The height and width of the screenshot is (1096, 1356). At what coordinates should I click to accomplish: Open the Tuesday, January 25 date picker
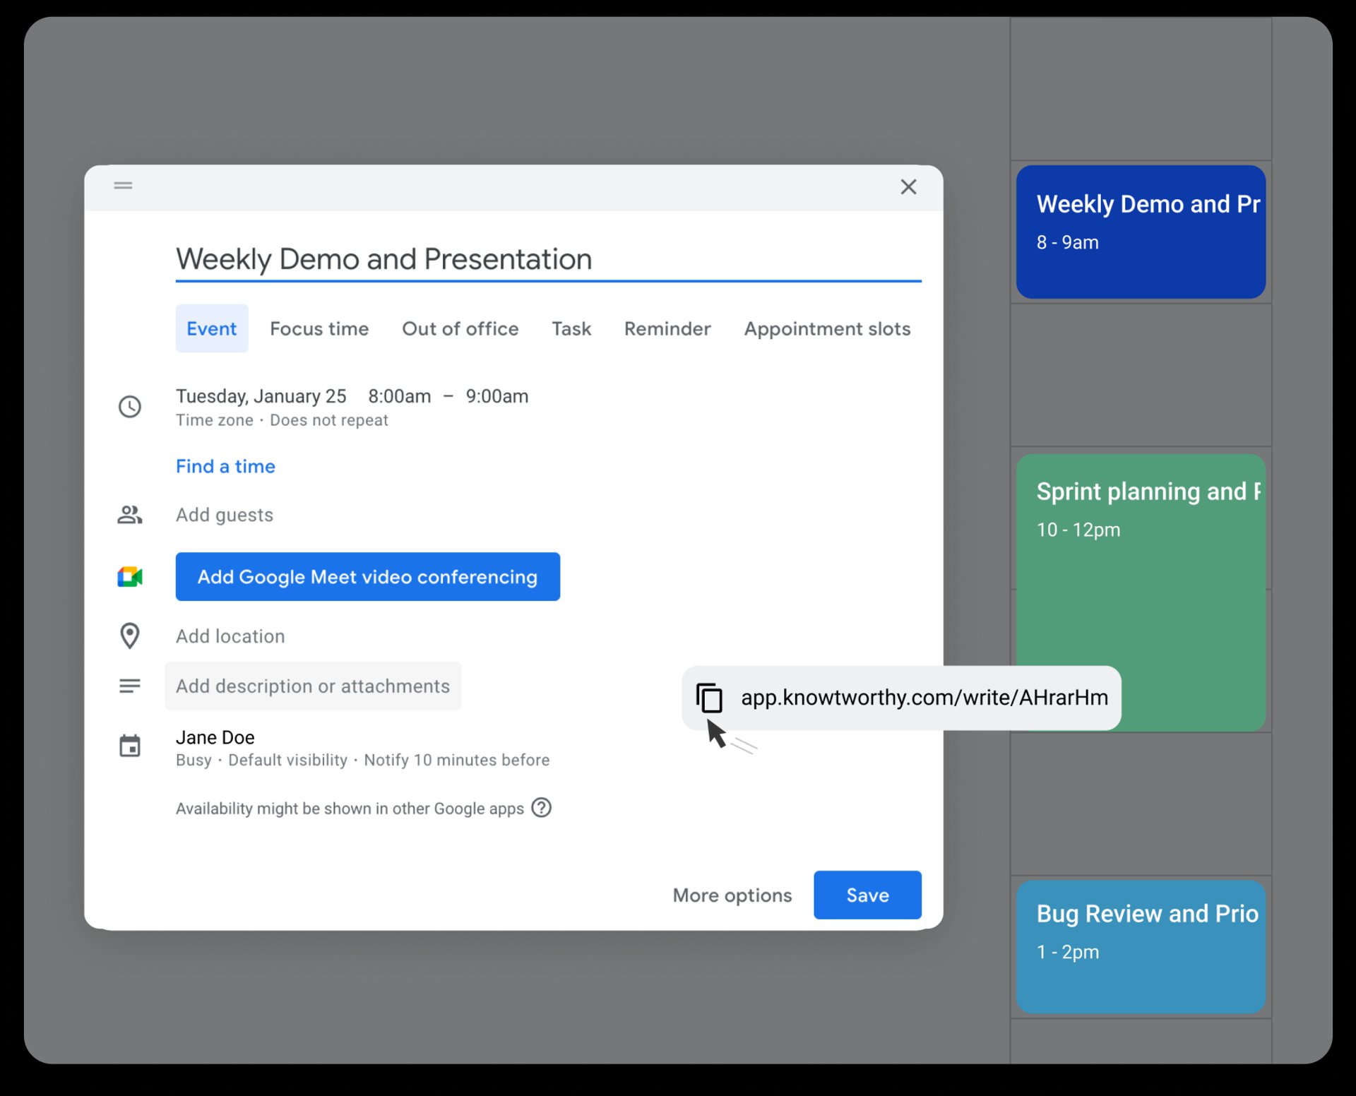click(x=261, y=396)
